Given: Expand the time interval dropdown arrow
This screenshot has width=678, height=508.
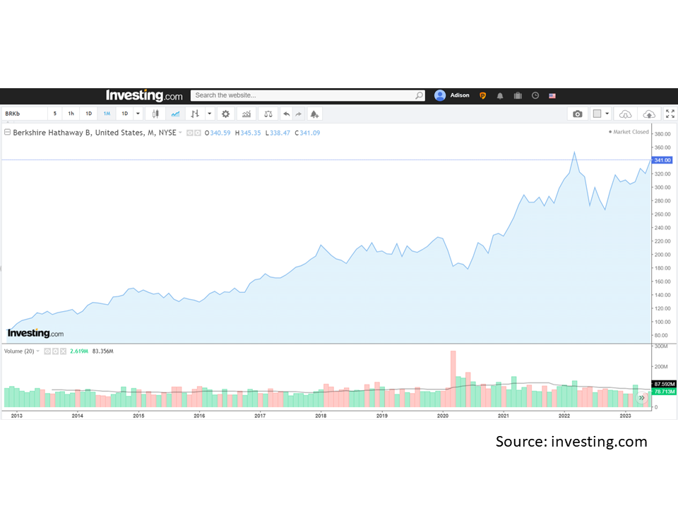Looking at the screenshot, I should pos(138,114).
